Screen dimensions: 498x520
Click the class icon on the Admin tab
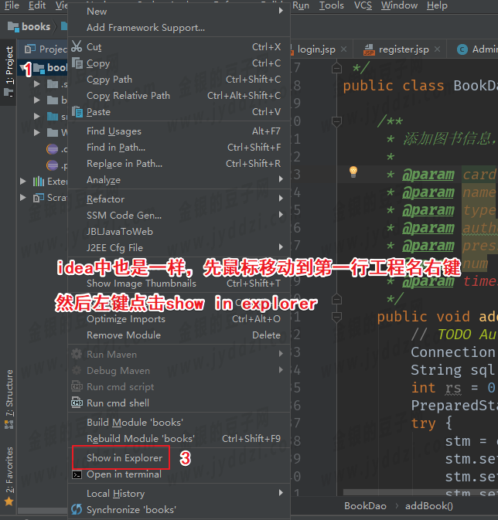(462, 49)
